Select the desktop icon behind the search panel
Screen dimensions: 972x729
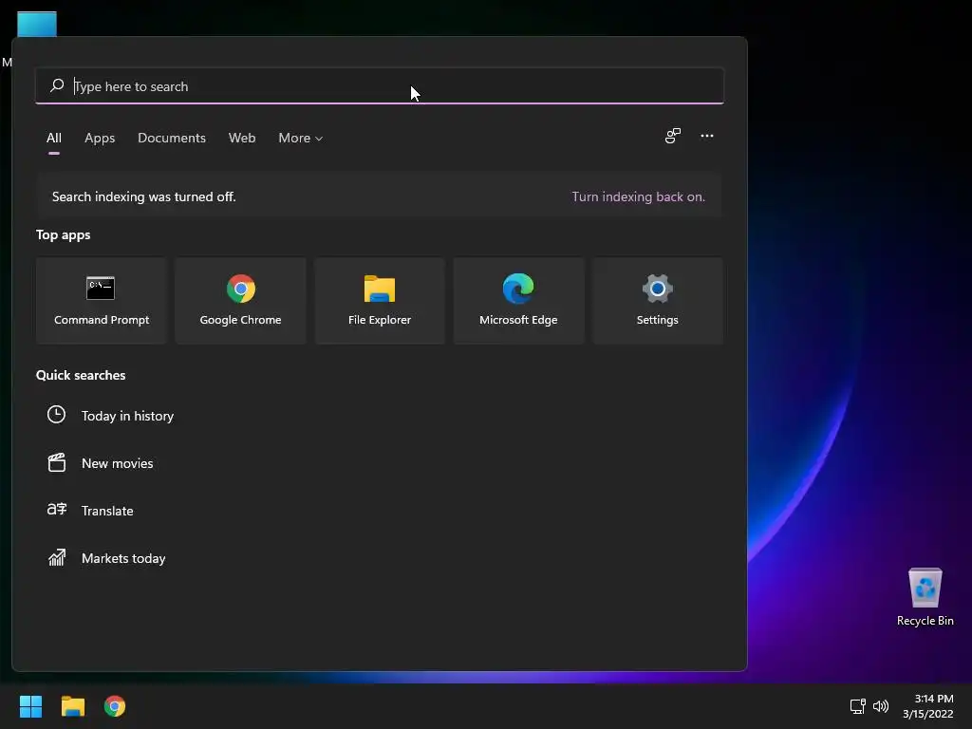(x=37, y=24)
